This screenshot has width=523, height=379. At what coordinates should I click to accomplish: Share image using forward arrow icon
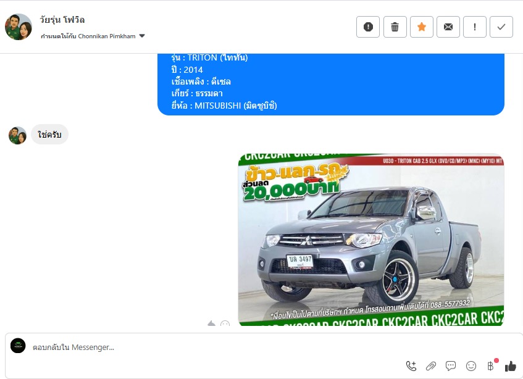click(x=211, y=323)
